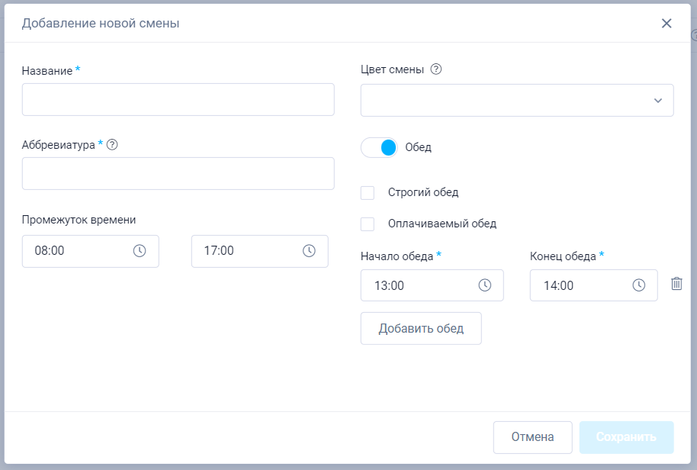Click the 13:00 lunch start value

click(389, 285)
